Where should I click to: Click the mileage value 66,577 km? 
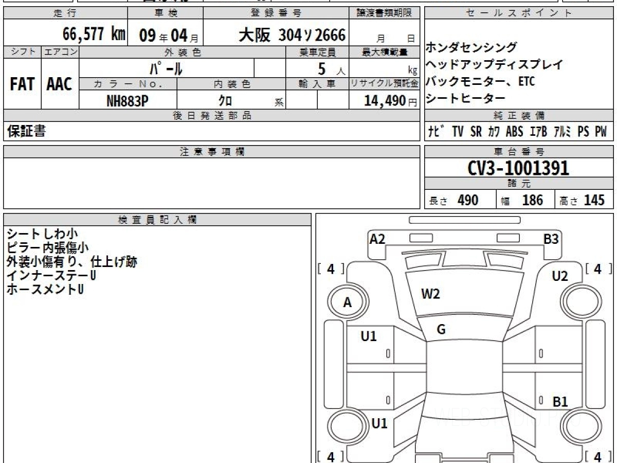point(94,35)
